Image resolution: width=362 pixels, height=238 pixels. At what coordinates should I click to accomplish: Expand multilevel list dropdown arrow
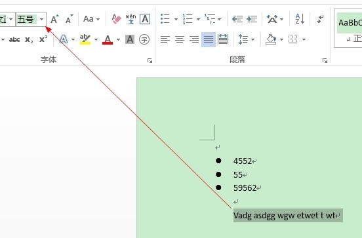219,19
